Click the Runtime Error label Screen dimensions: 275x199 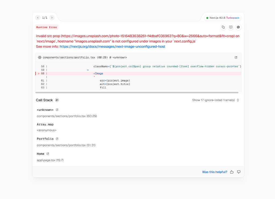47,27
